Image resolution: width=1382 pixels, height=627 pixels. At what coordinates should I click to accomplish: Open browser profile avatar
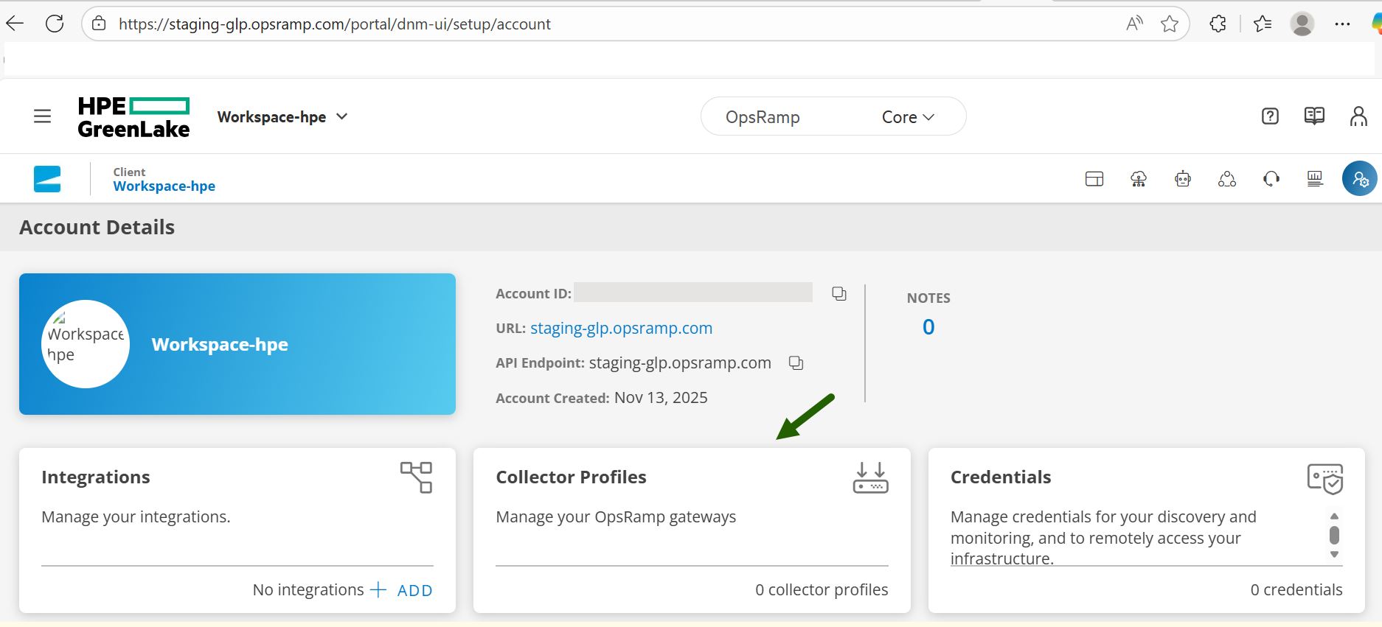click(x=1302, y=24)
